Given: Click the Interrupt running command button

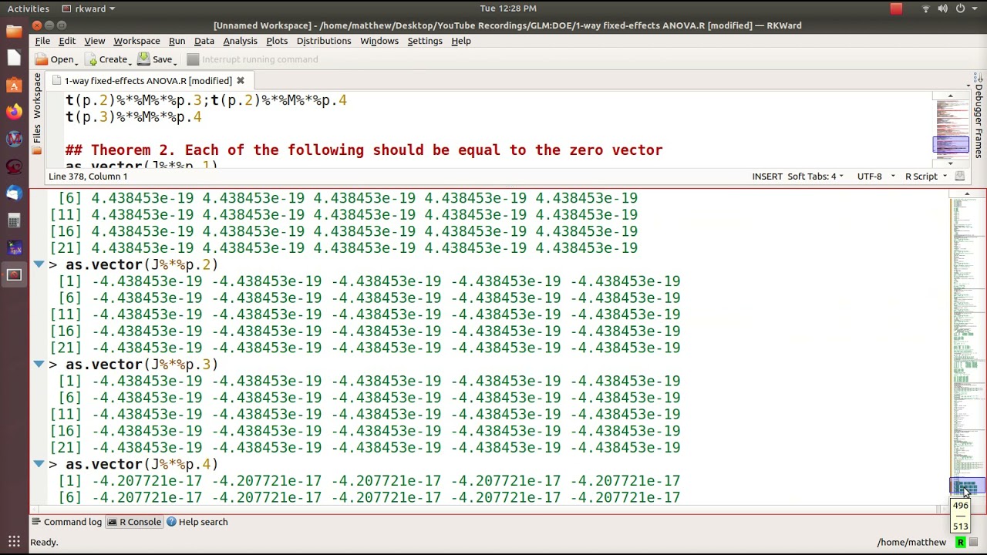Looking at the screenshot, I should (252, 59).
